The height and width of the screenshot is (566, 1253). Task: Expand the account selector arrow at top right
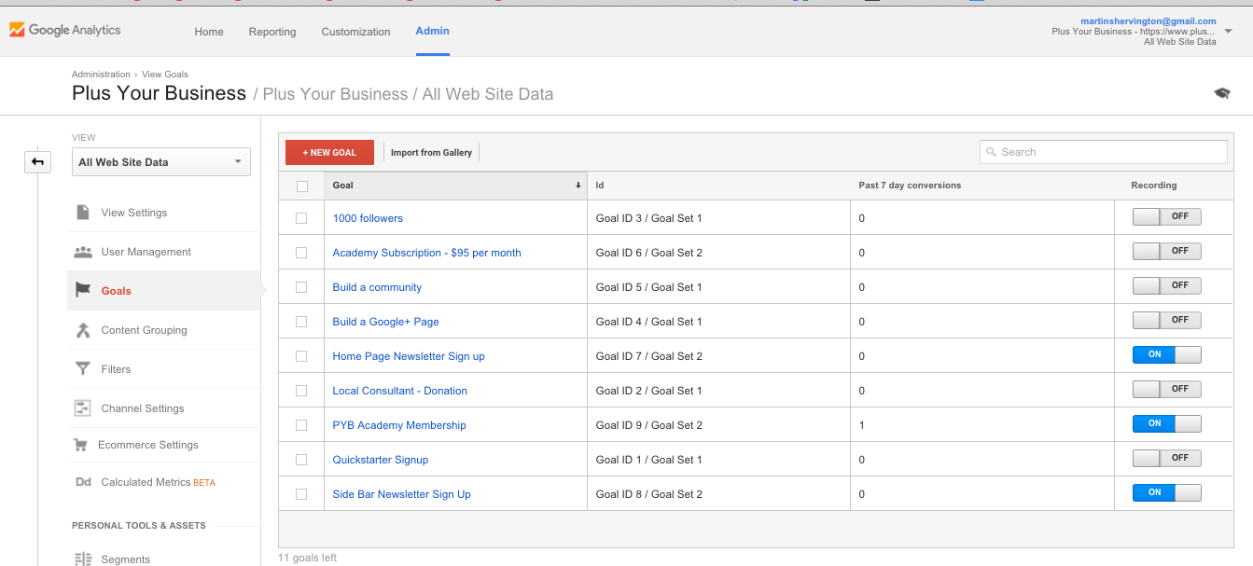[x=1228, y=31]
